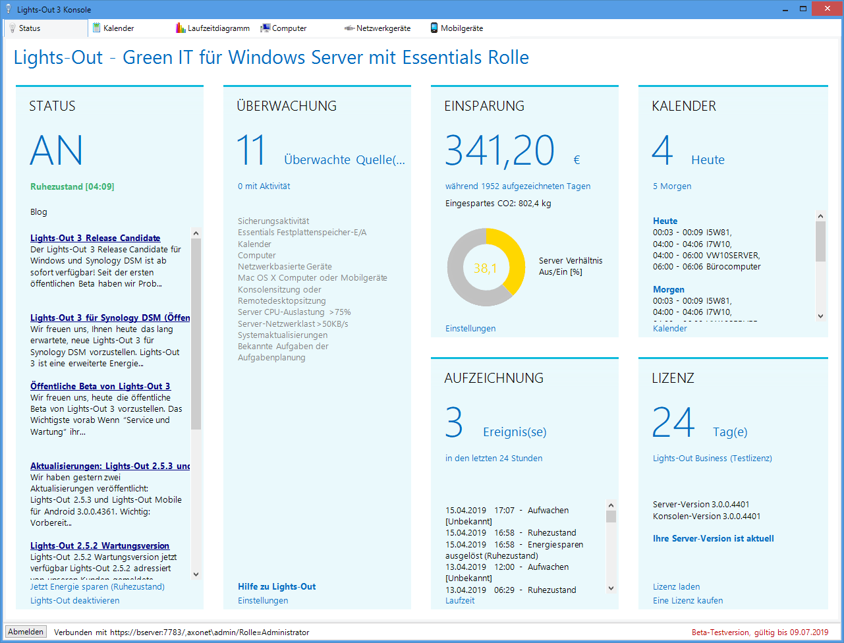Screen dimensions: 844x643
Task: Click Kalender link below Kalender list
Action: tap(670, 328)
